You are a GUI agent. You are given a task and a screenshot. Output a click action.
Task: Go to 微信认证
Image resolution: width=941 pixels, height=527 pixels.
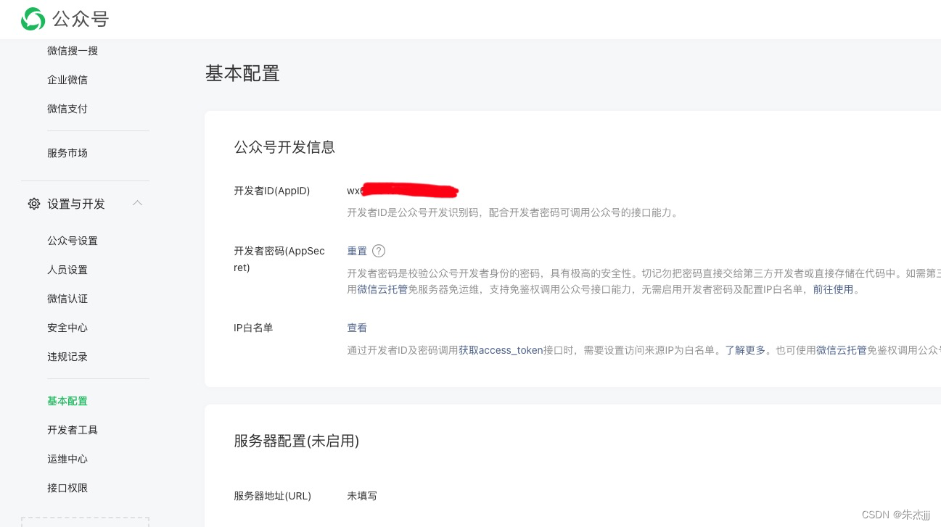(x=67, y=299)
